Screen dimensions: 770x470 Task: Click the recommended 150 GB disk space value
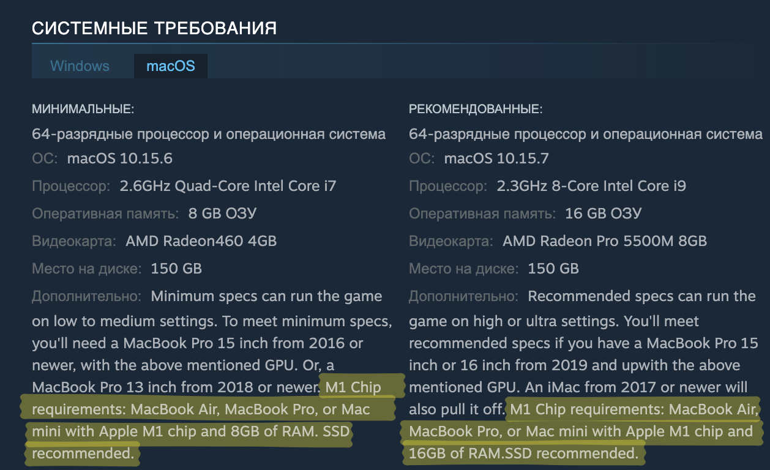pyautogui.click(x=553, y=269)
